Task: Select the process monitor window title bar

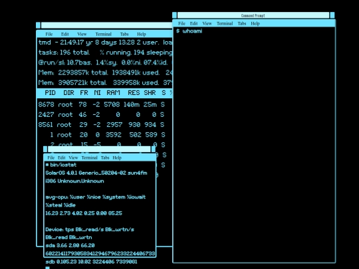Action: 106,25
